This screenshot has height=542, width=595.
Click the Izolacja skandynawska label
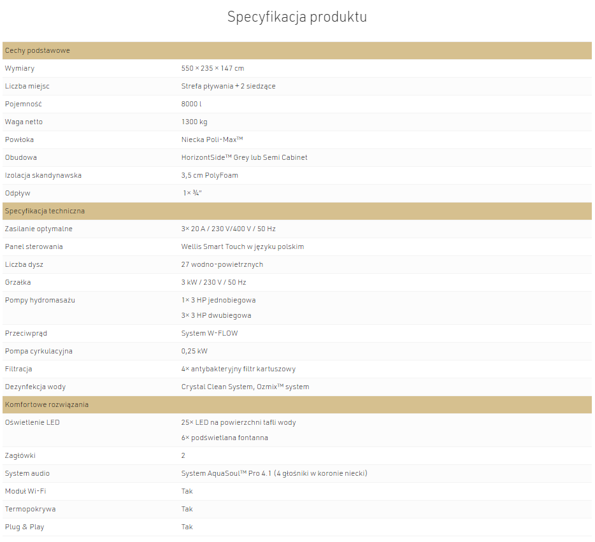(43, 175)
